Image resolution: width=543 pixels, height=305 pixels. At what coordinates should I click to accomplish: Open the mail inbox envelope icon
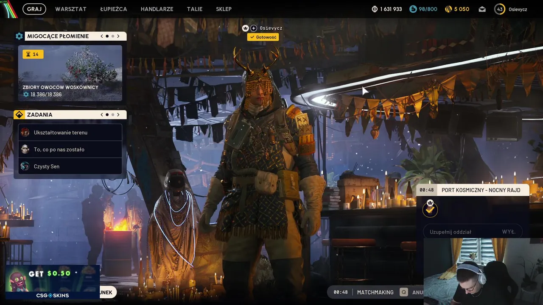tap(482, 9)
